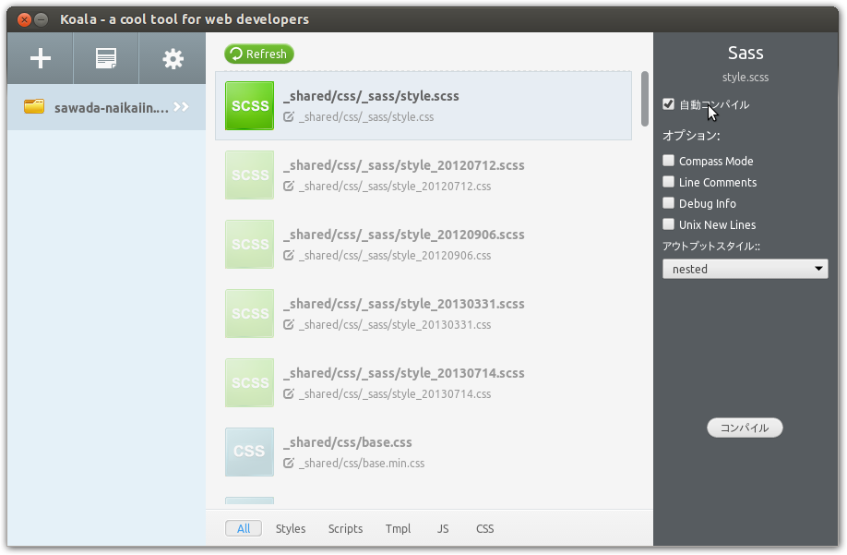Expand project options double-arrow icon

(x=182, y=107)
